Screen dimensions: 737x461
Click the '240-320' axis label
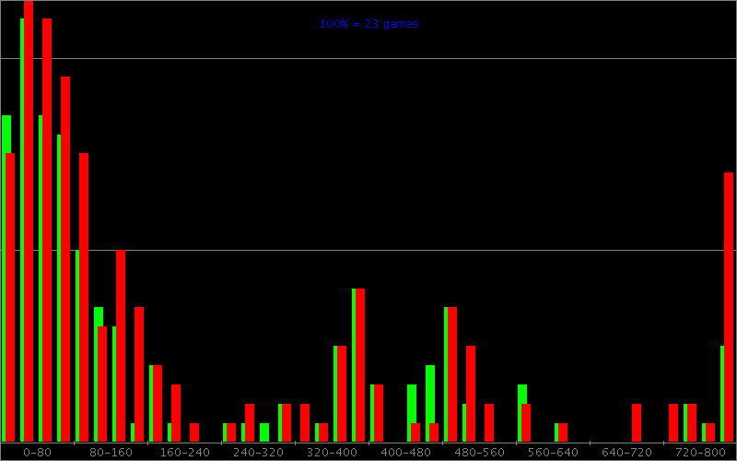point(259,453)
